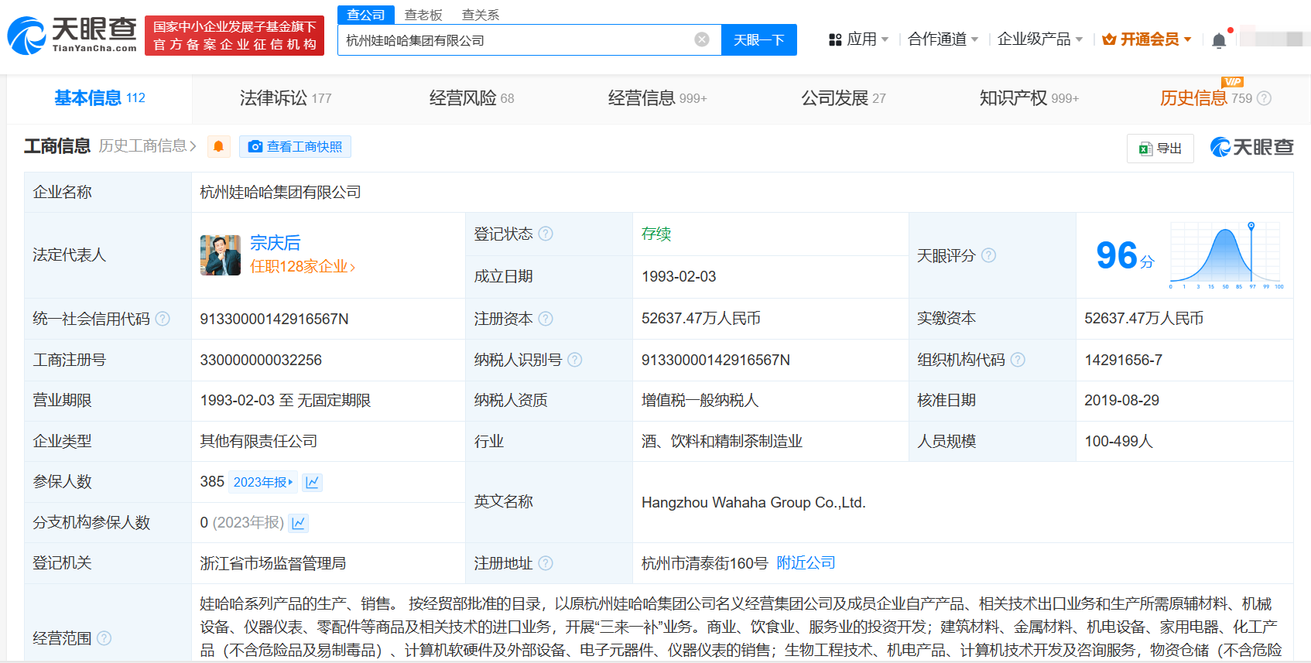
Task: Click the help icon next to 纳税人识别号
Action: [x=574, y=360]
